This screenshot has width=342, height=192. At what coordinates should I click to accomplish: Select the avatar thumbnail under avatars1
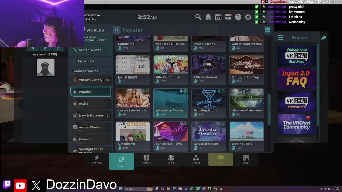tap(45, 67)
